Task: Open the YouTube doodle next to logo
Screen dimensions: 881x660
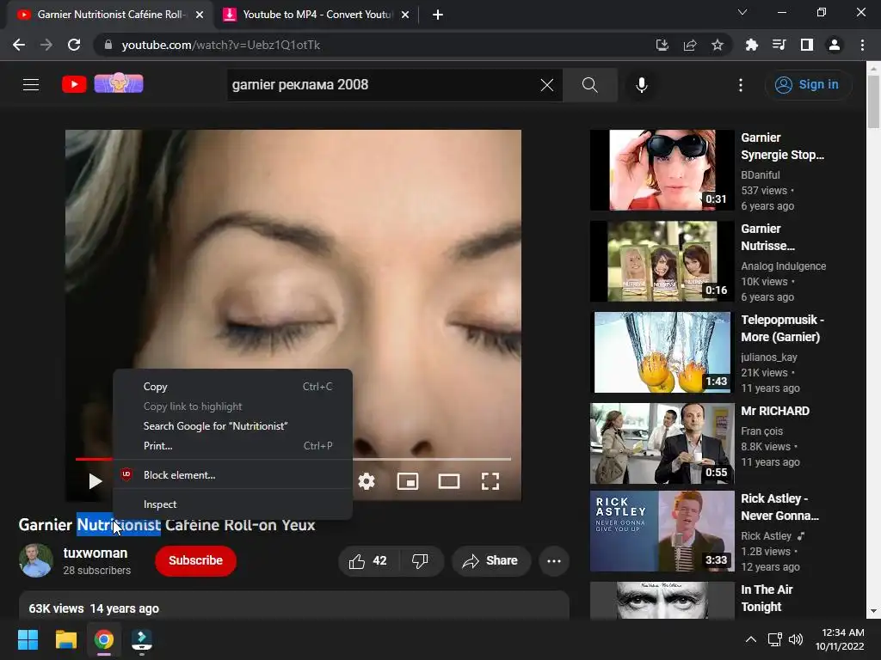Action: (x=119, y=82)
